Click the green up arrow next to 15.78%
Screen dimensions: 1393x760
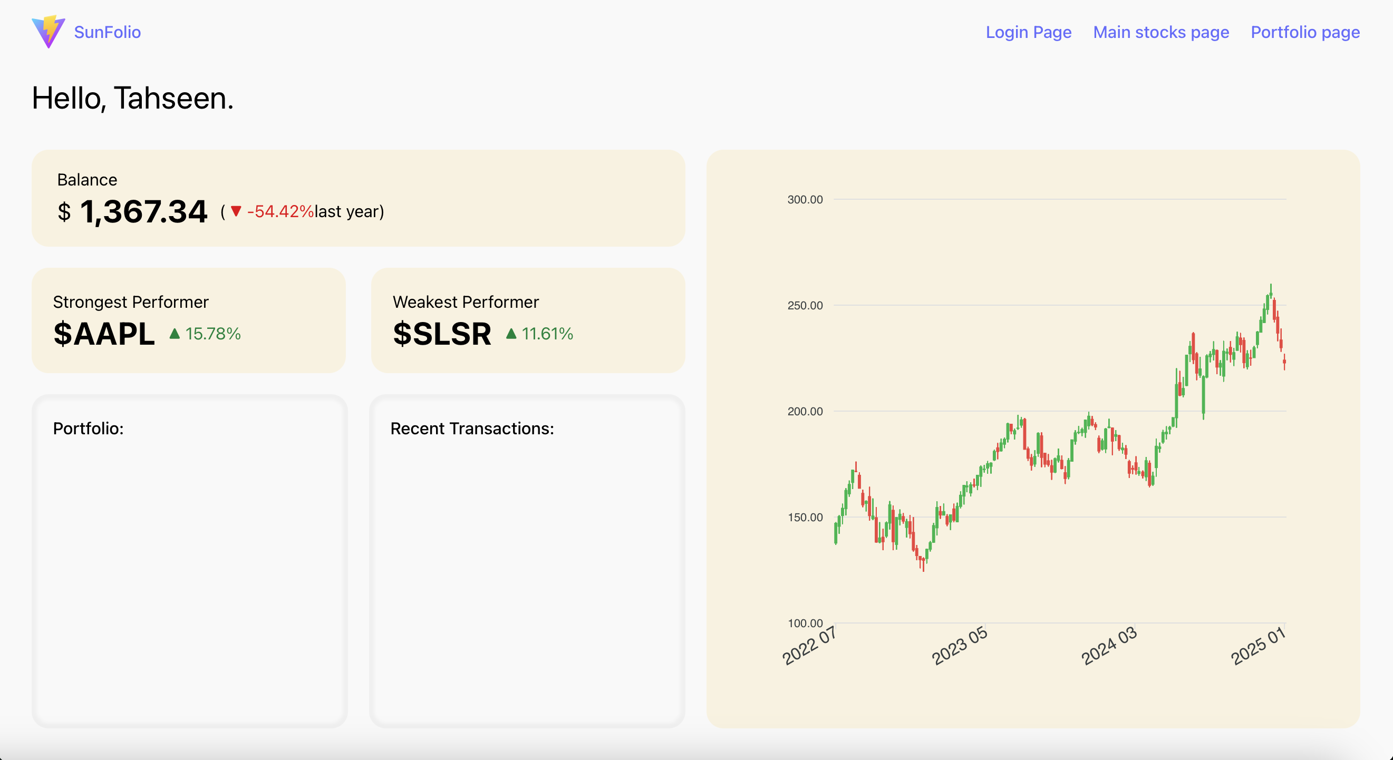(x=174, y=334)
